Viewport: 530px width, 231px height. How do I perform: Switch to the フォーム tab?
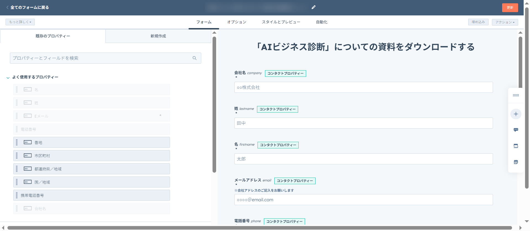(x=204, y=22)
